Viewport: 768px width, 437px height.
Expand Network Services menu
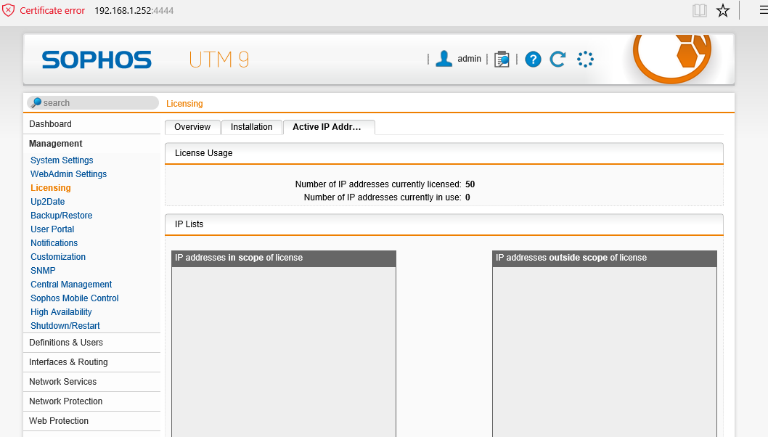(x=91, y=382)
